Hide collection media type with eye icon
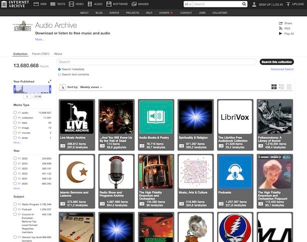This screenshot has width=307, height=242. click(19, 118)
